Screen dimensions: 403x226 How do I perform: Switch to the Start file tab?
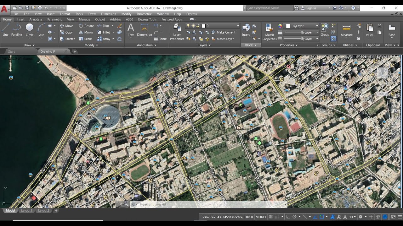11,51
